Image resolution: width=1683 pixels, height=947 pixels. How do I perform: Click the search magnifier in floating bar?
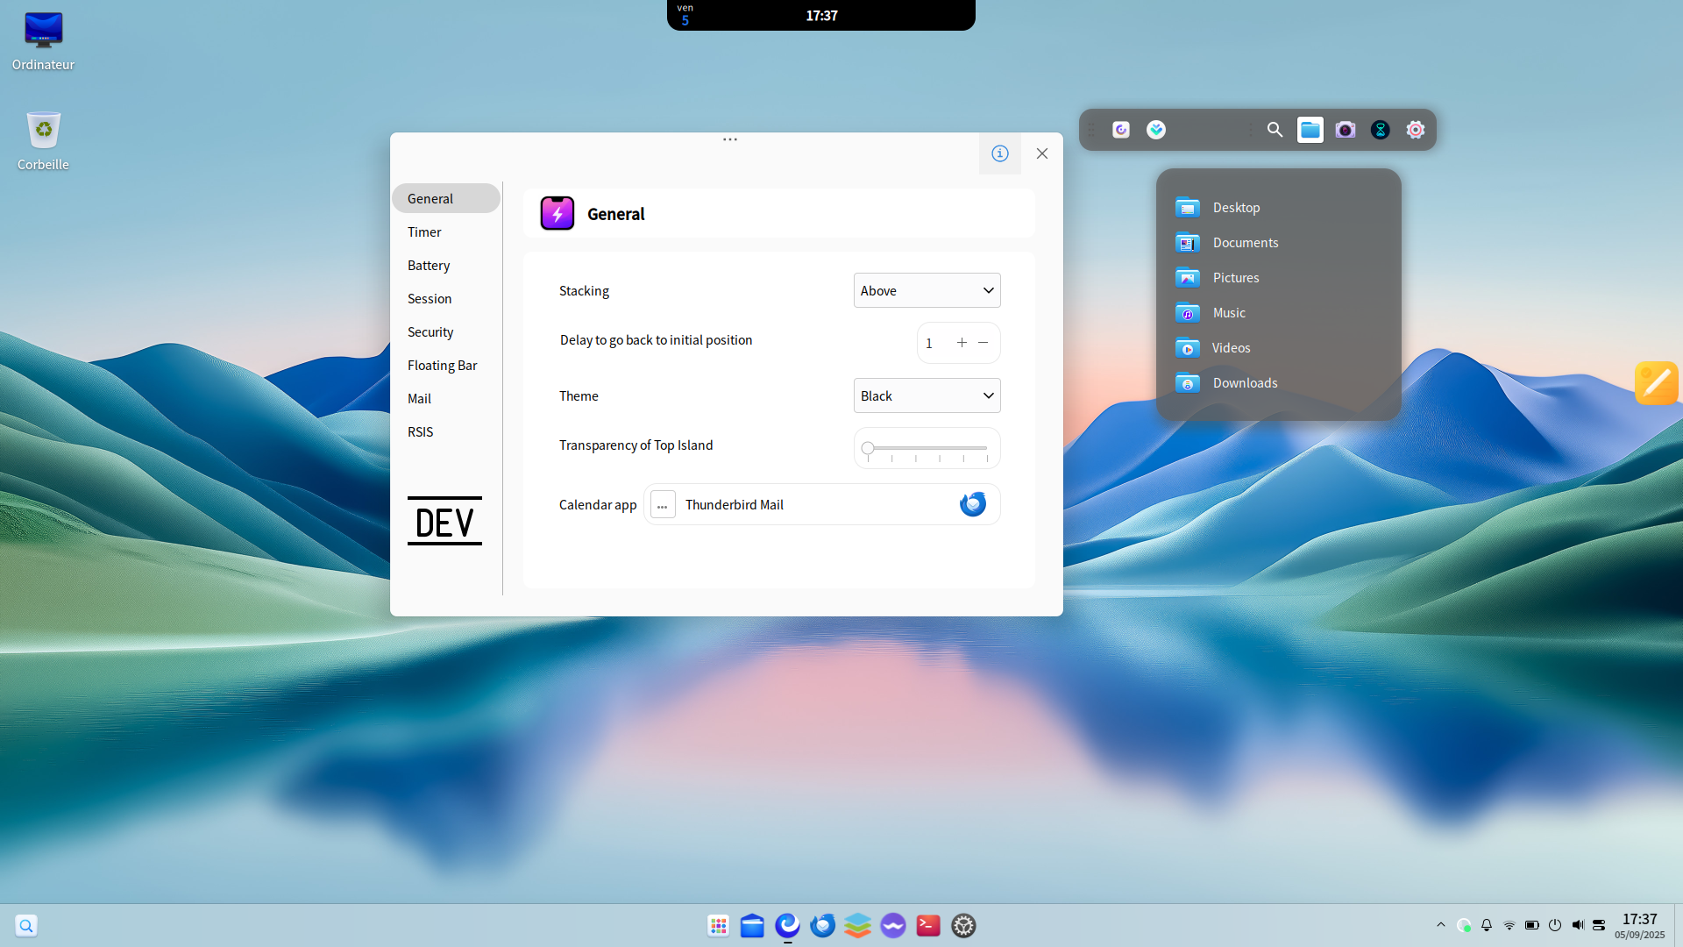[1275, 130]
